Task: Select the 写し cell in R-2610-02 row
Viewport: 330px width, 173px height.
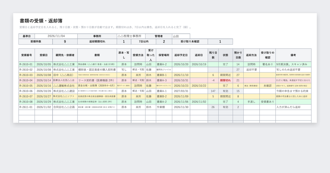Action: tap(124, 70)
